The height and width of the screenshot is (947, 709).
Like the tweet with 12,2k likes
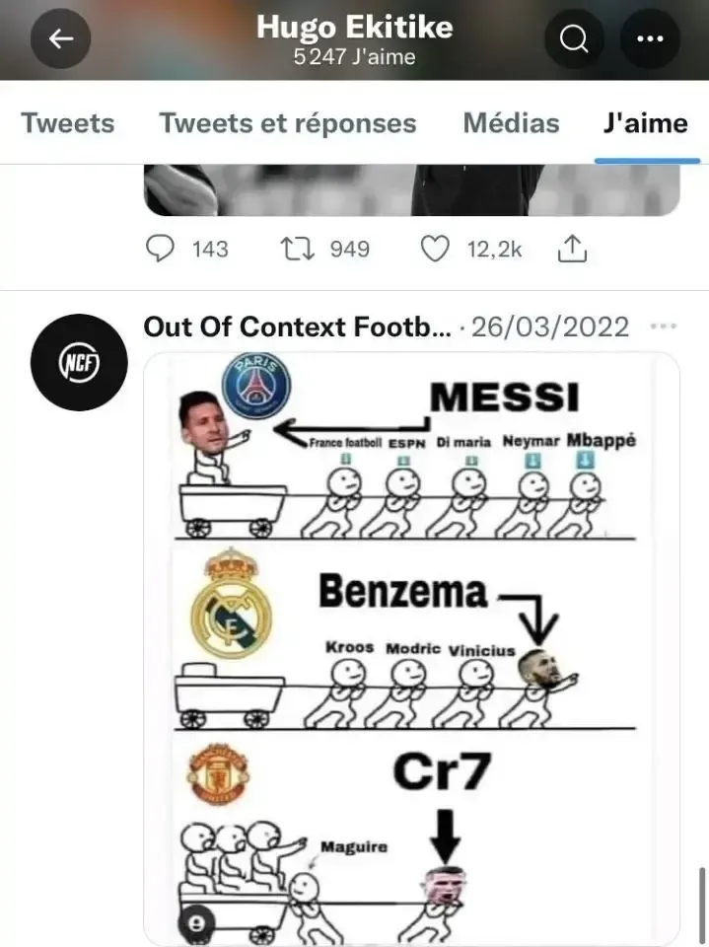coord(435,249)
